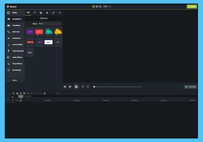Click the Paste icon on timeline toolbar
The width and height of the screenshot is (203, 142).
coord(21,93)
